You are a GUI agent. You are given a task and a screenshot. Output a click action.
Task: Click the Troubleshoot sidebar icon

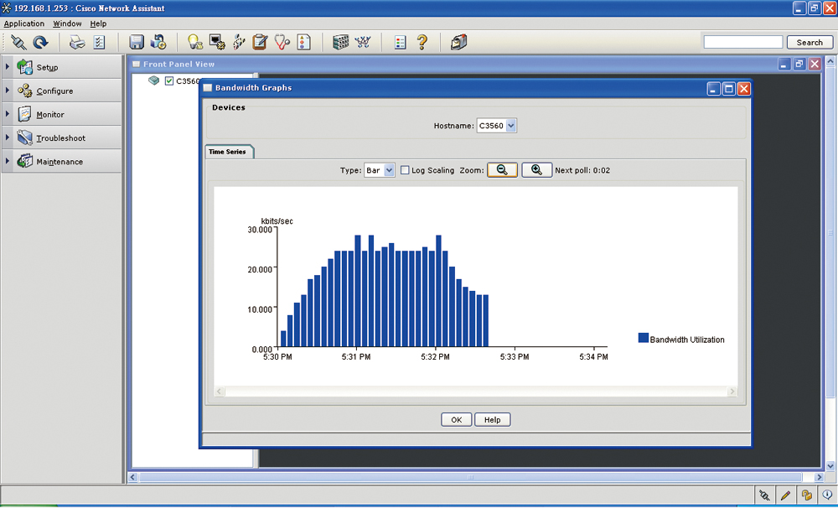coord(24,137)
